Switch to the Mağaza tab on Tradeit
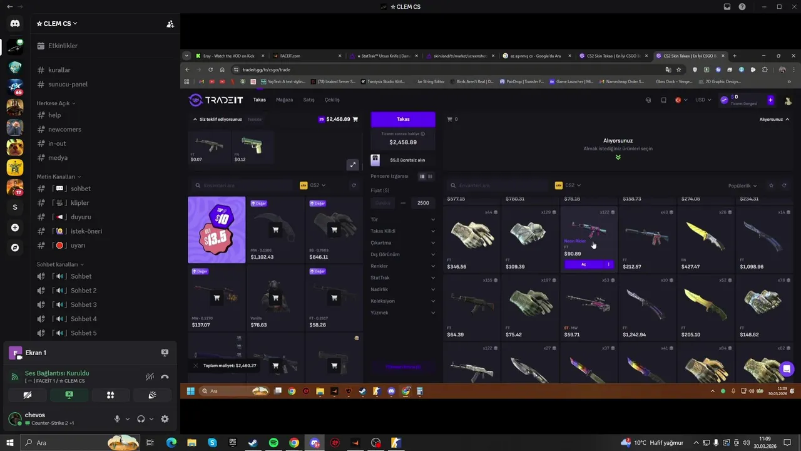Screen dimensions: 801x451 coord(284,100)
